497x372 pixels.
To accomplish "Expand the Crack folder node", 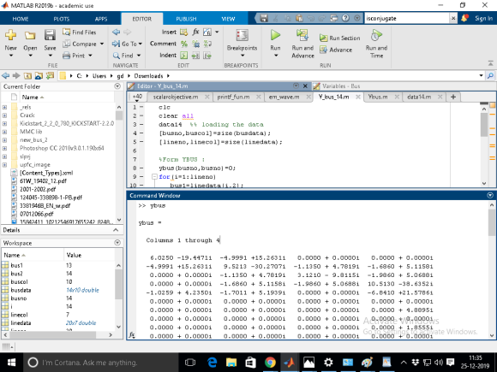I will point(5,115).
